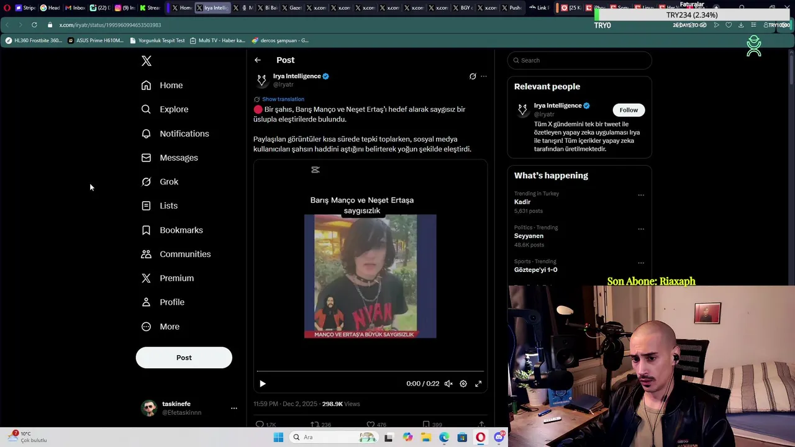Open Copilot from the taskbar
The image size is (795, 447).
click(407, 438)
